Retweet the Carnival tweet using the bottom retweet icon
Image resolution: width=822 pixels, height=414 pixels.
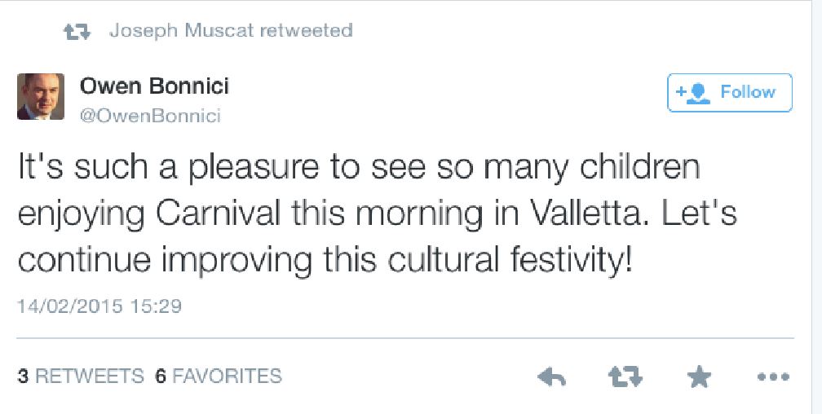pos(625,377)
